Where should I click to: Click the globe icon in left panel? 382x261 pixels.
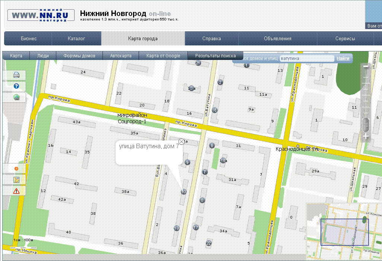(16, 98)
